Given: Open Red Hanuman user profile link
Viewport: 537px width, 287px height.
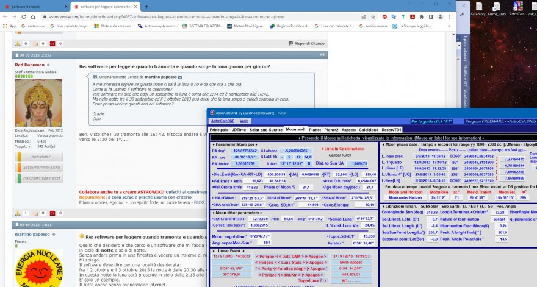Looking at the screenshot, I should [x=29, y=65].
